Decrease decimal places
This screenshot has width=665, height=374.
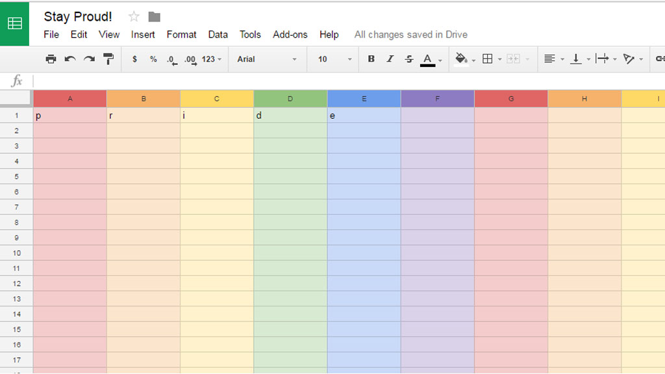click(x=171, y=58)
